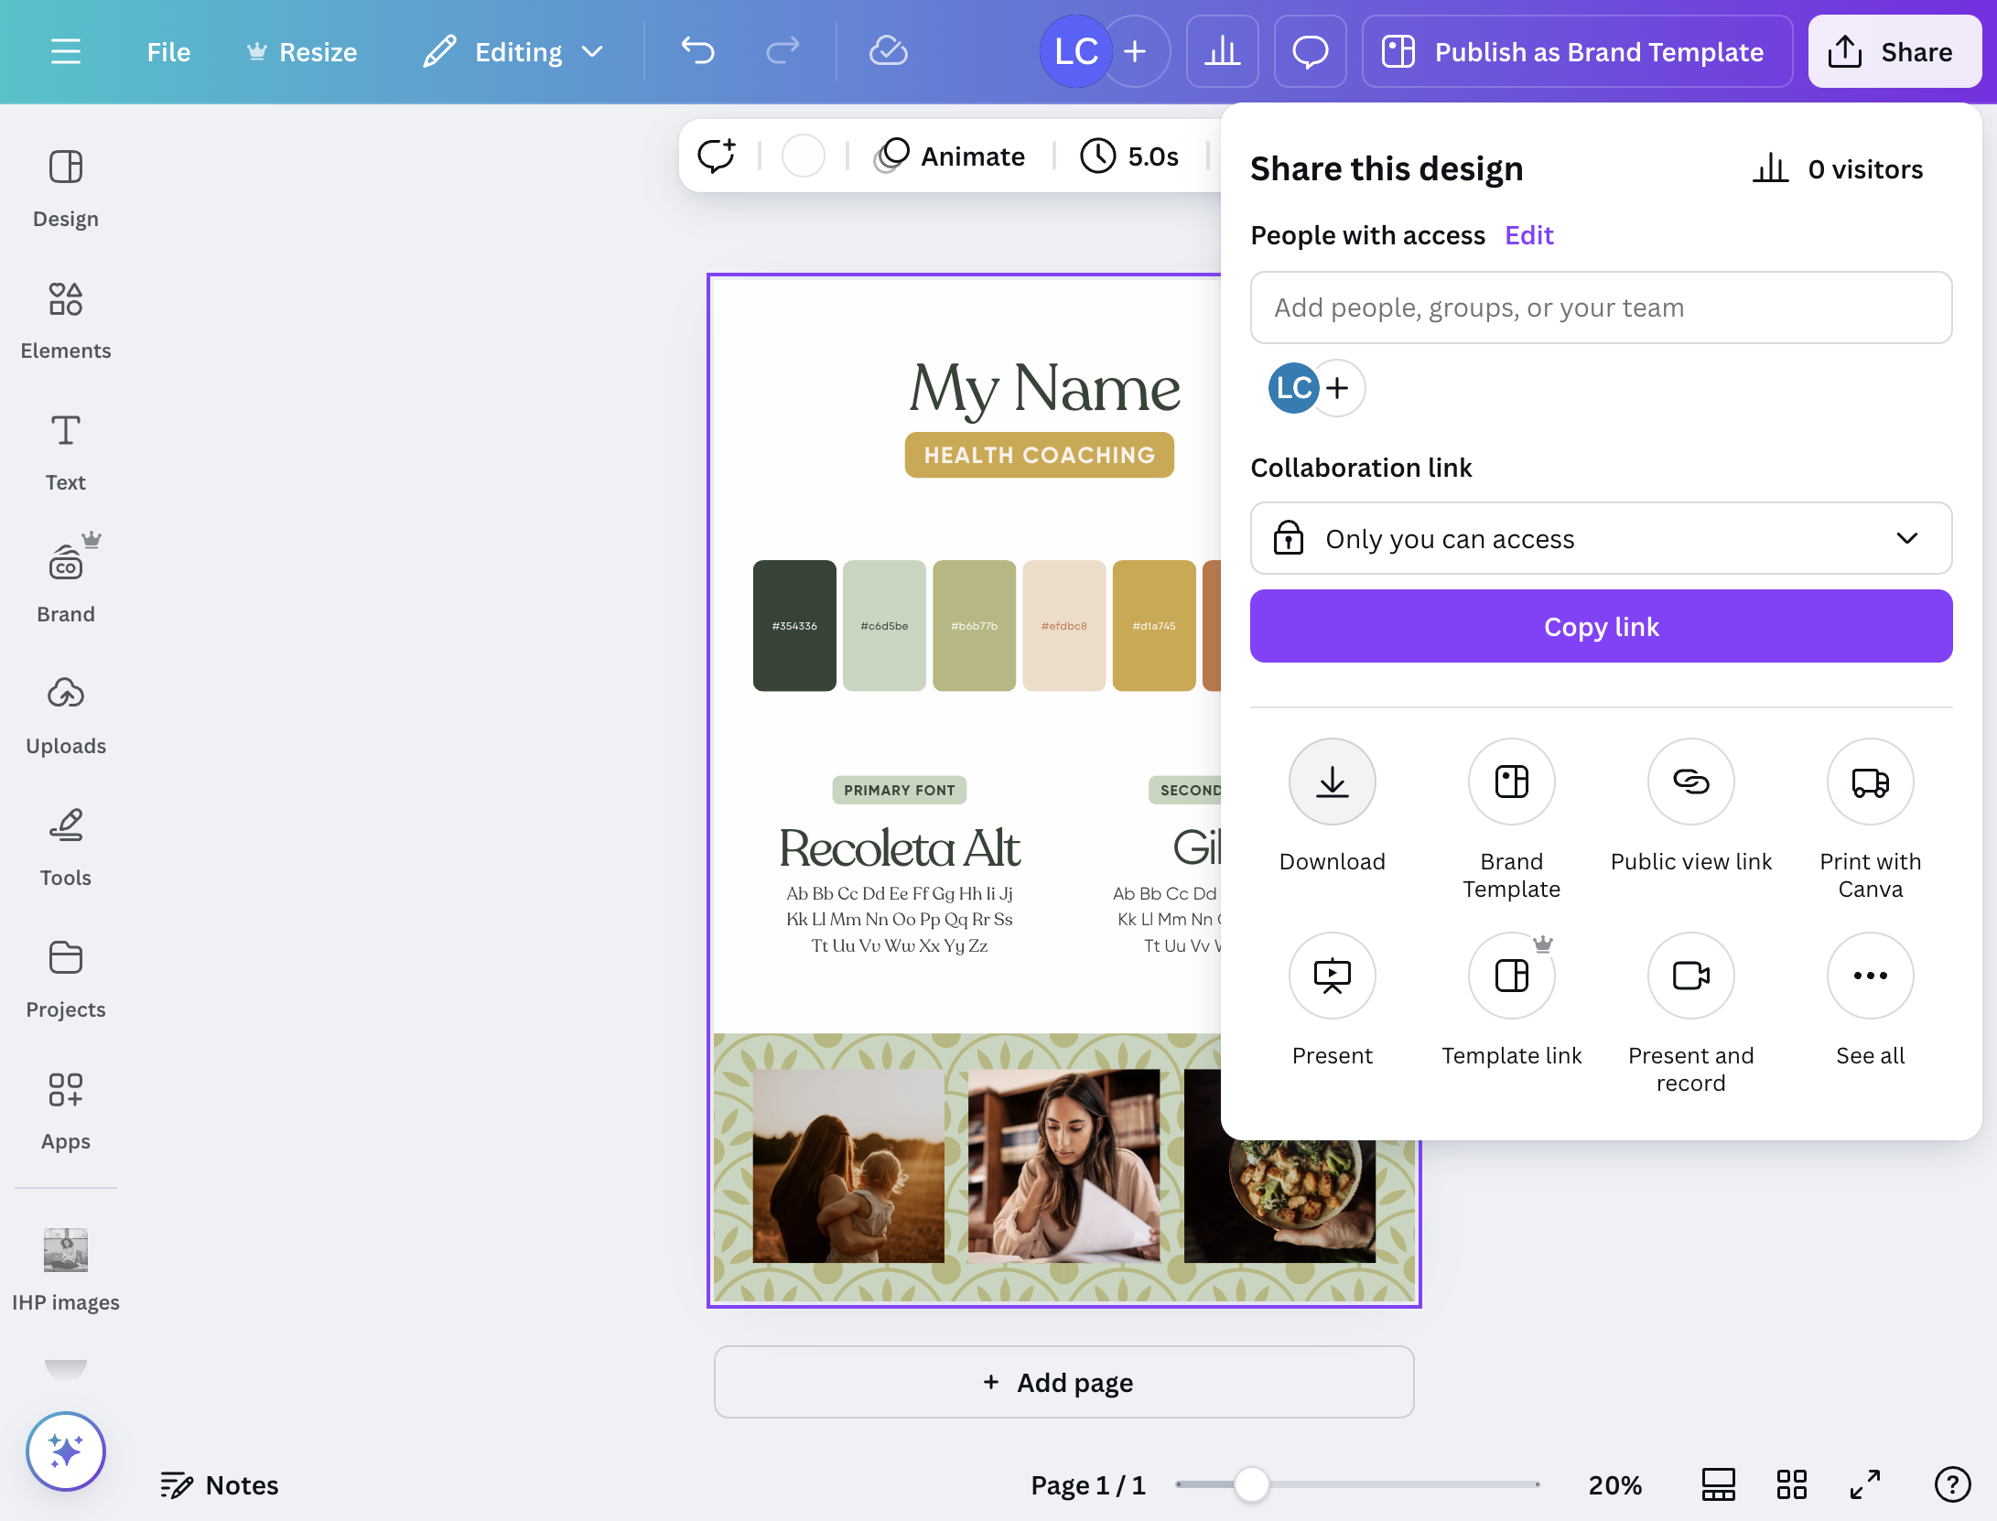Open the Tools sidebar panel
The image size is (1997, 1521).
[66, 847]
